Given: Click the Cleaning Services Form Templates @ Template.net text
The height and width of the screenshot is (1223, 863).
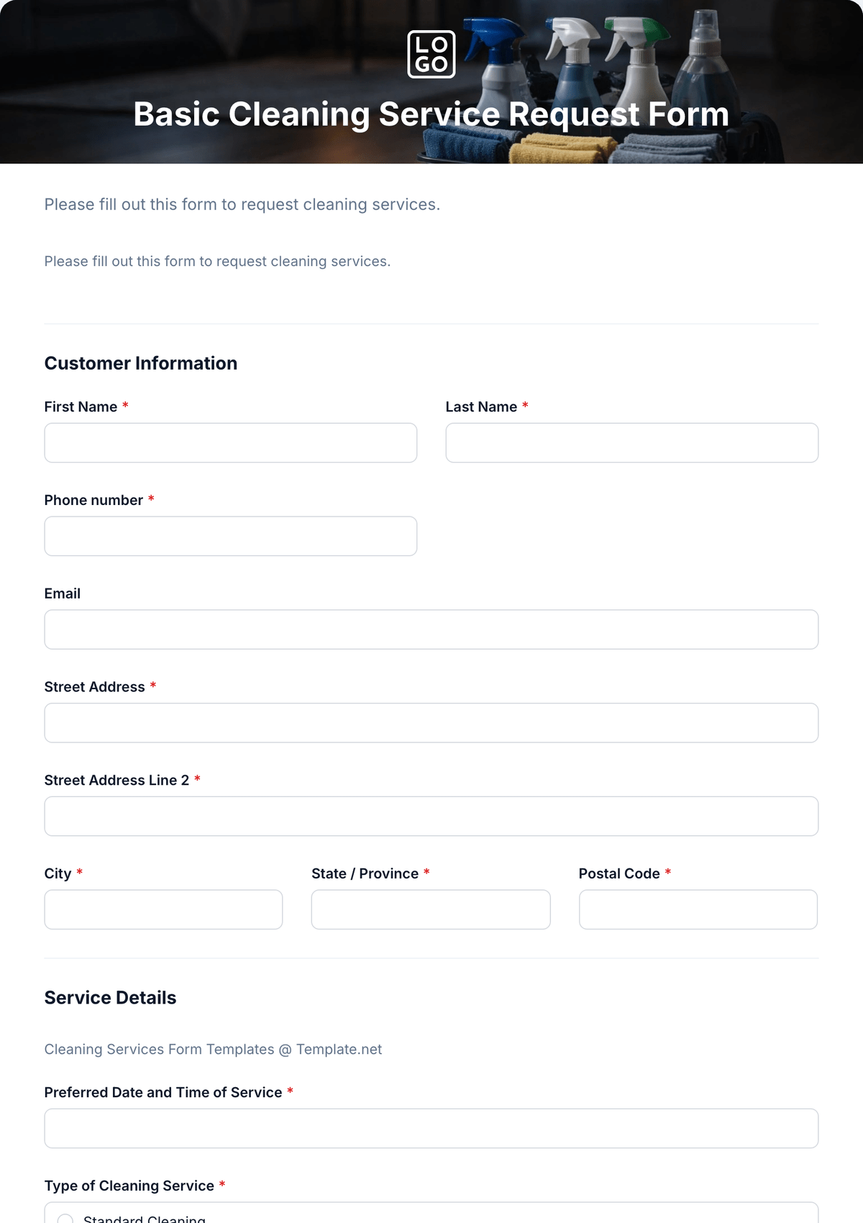Looking at the screenshot, I should tap(213, 1050).
